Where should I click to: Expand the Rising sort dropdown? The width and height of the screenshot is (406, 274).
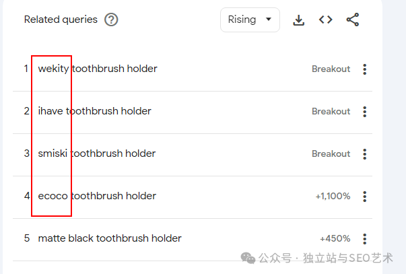point(250,20)
